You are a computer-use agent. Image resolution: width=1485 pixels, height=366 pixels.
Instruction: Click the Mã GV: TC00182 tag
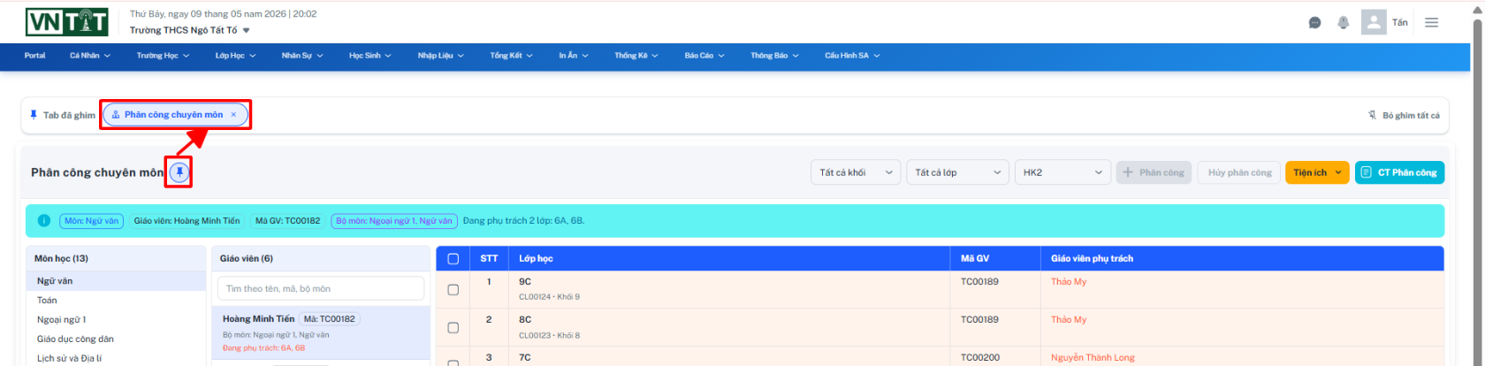[x=287, y=221]
